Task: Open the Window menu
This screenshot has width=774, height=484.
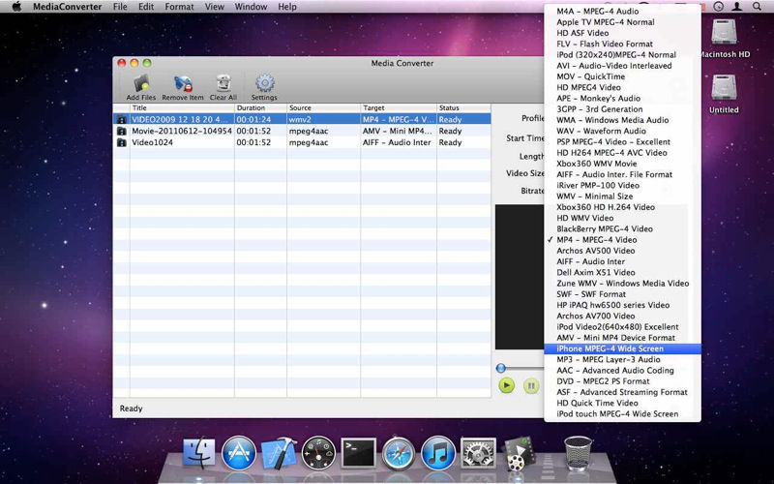Action: coord(251,7)
